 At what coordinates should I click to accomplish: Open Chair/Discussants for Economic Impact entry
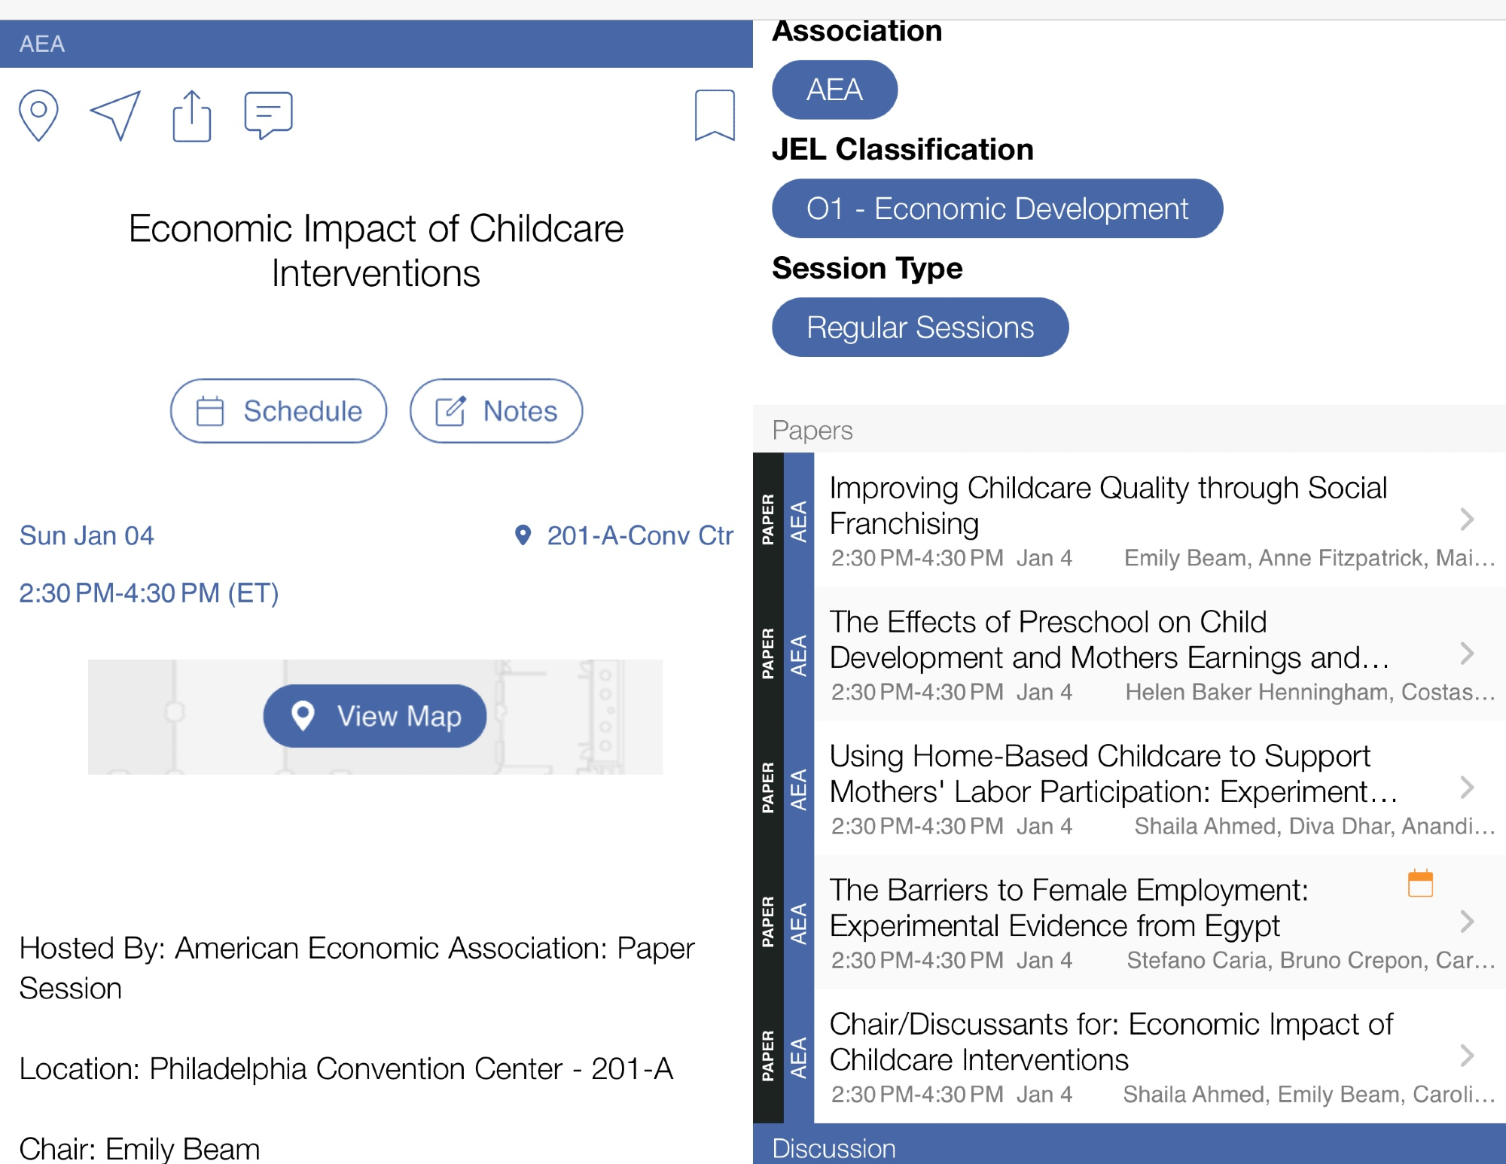point(1111,1043)
